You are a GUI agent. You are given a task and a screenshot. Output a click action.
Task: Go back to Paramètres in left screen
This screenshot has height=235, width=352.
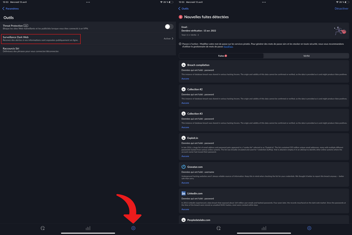(x=11, y=9)
